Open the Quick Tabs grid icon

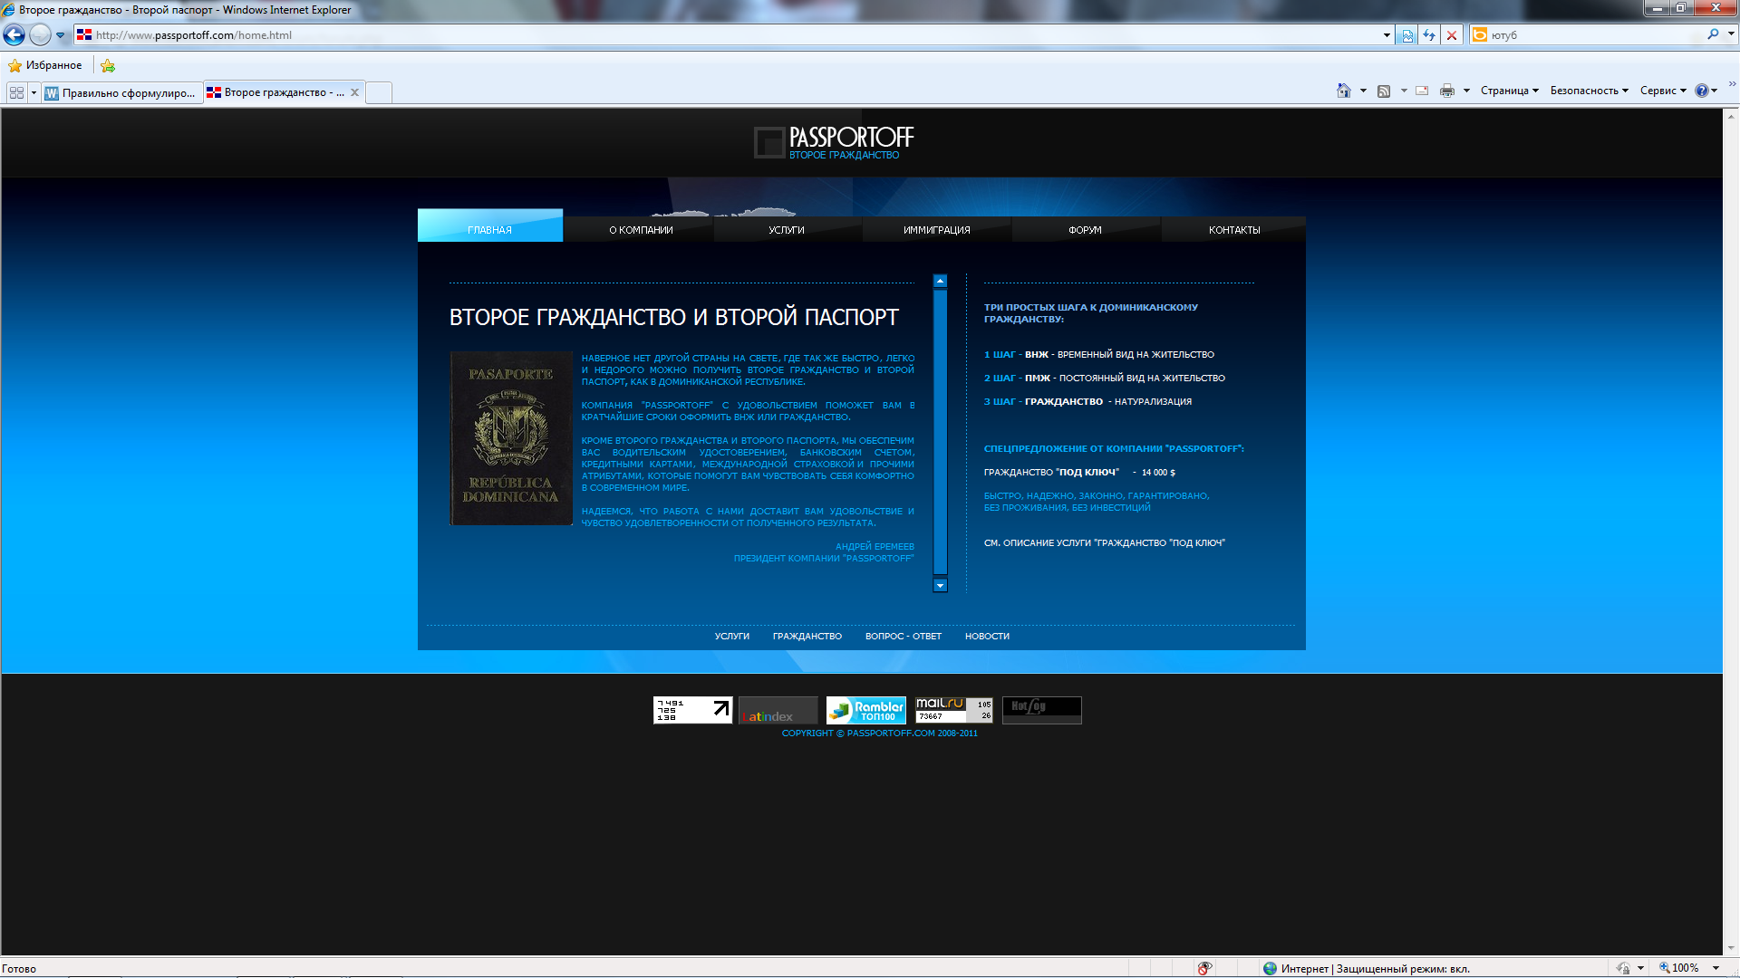[x=16, y=92]
